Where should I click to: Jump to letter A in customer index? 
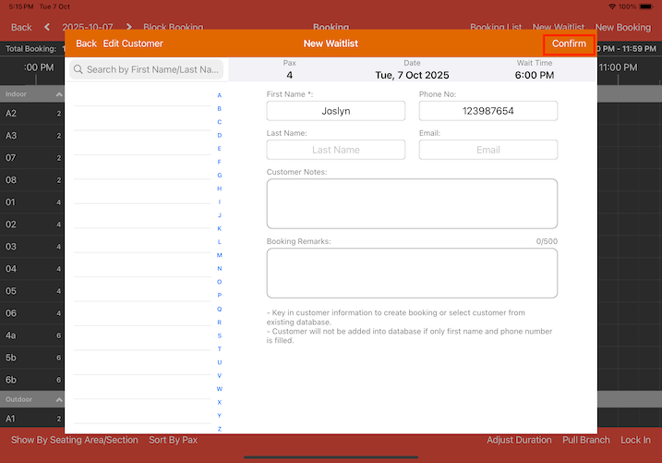pyautogui.click(x=219, y=95)
